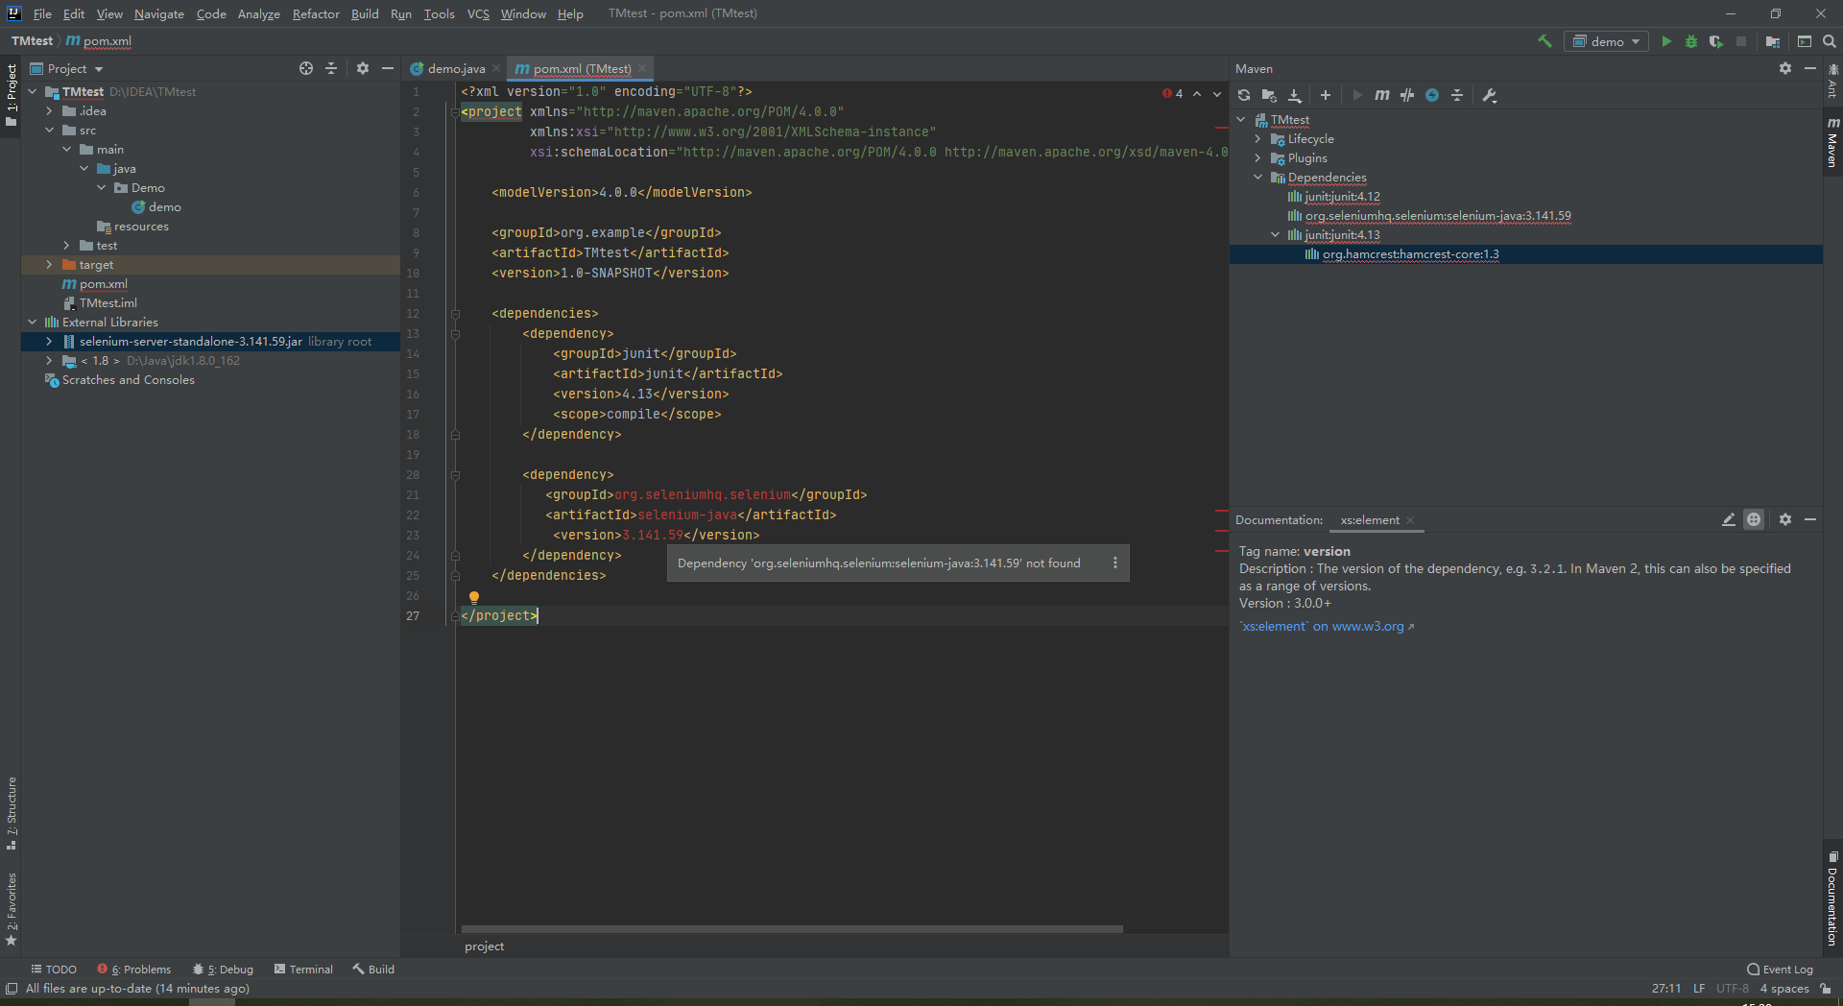Toggle Skip Tests mode in Maven
The height and width of the screenshot is (1006, 1843).
(1432, 95)
